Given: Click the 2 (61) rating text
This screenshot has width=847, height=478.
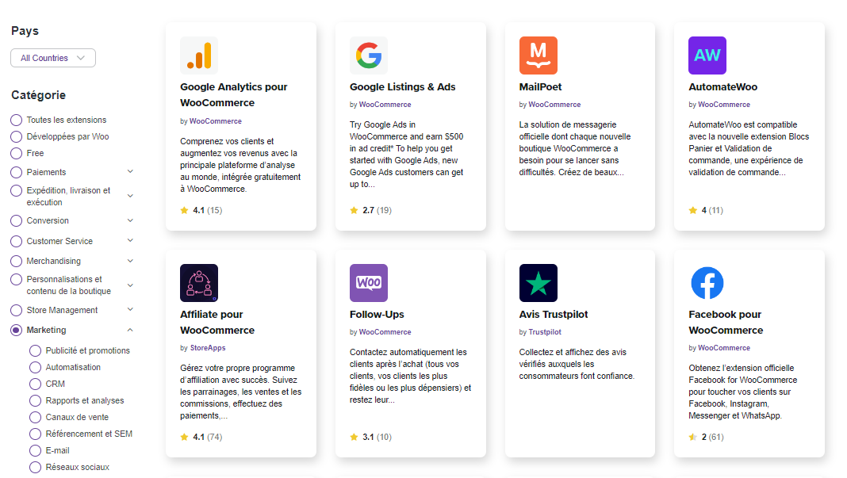Looking at the screenshot, I should coord(712,437).
